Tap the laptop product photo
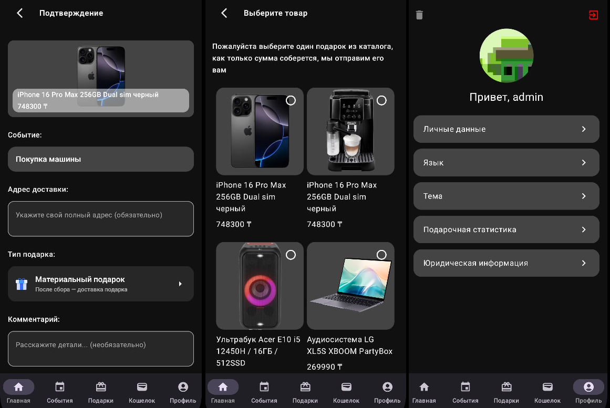The height and width of the screenshot is (408, 610). pyautogui.click(x=350, y=286)
